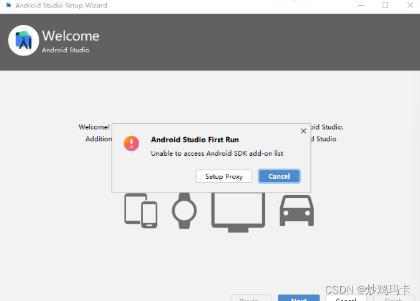420x301 pixels.
Task: Click the Next button in wizard
Action: tap(299, 298)
